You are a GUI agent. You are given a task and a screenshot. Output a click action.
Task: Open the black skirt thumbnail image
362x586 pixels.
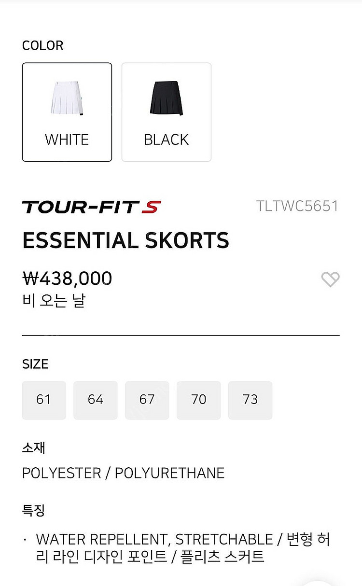coord(167,98)
